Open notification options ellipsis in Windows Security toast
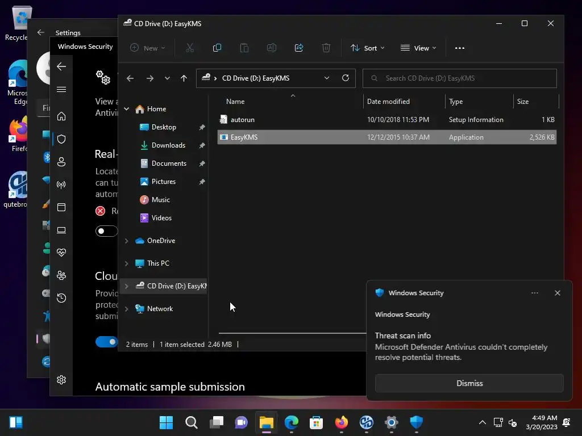This screenshot has width=582, height=436. point(534,293)
